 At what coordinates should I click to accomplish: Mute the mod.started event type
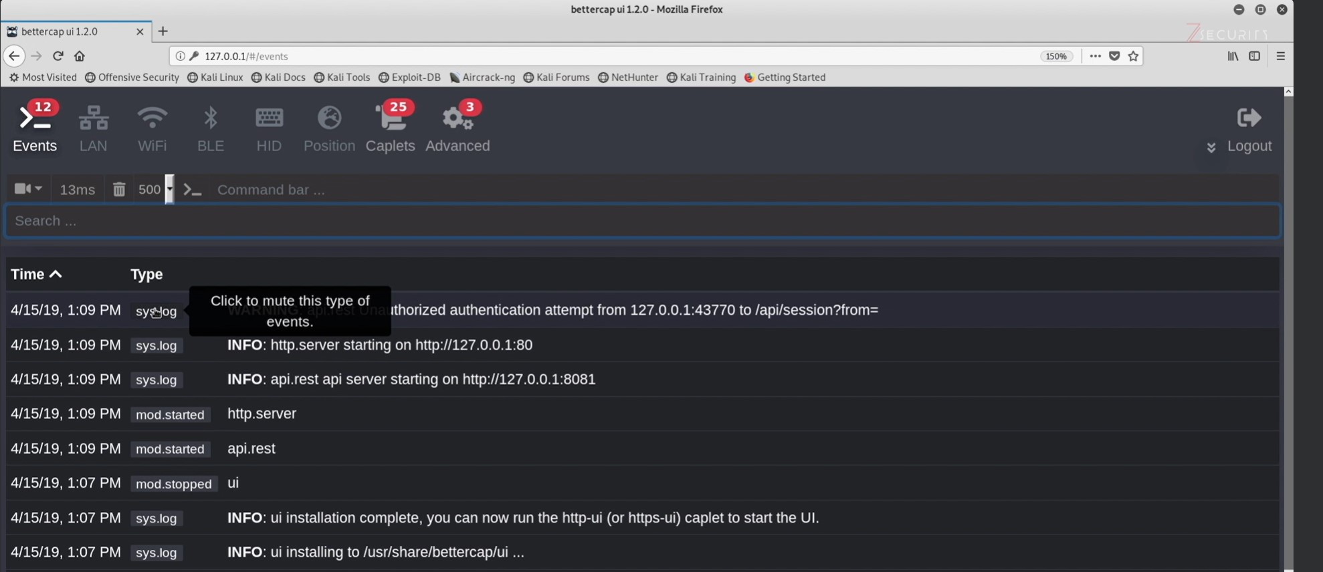click(x=170, y=415)
